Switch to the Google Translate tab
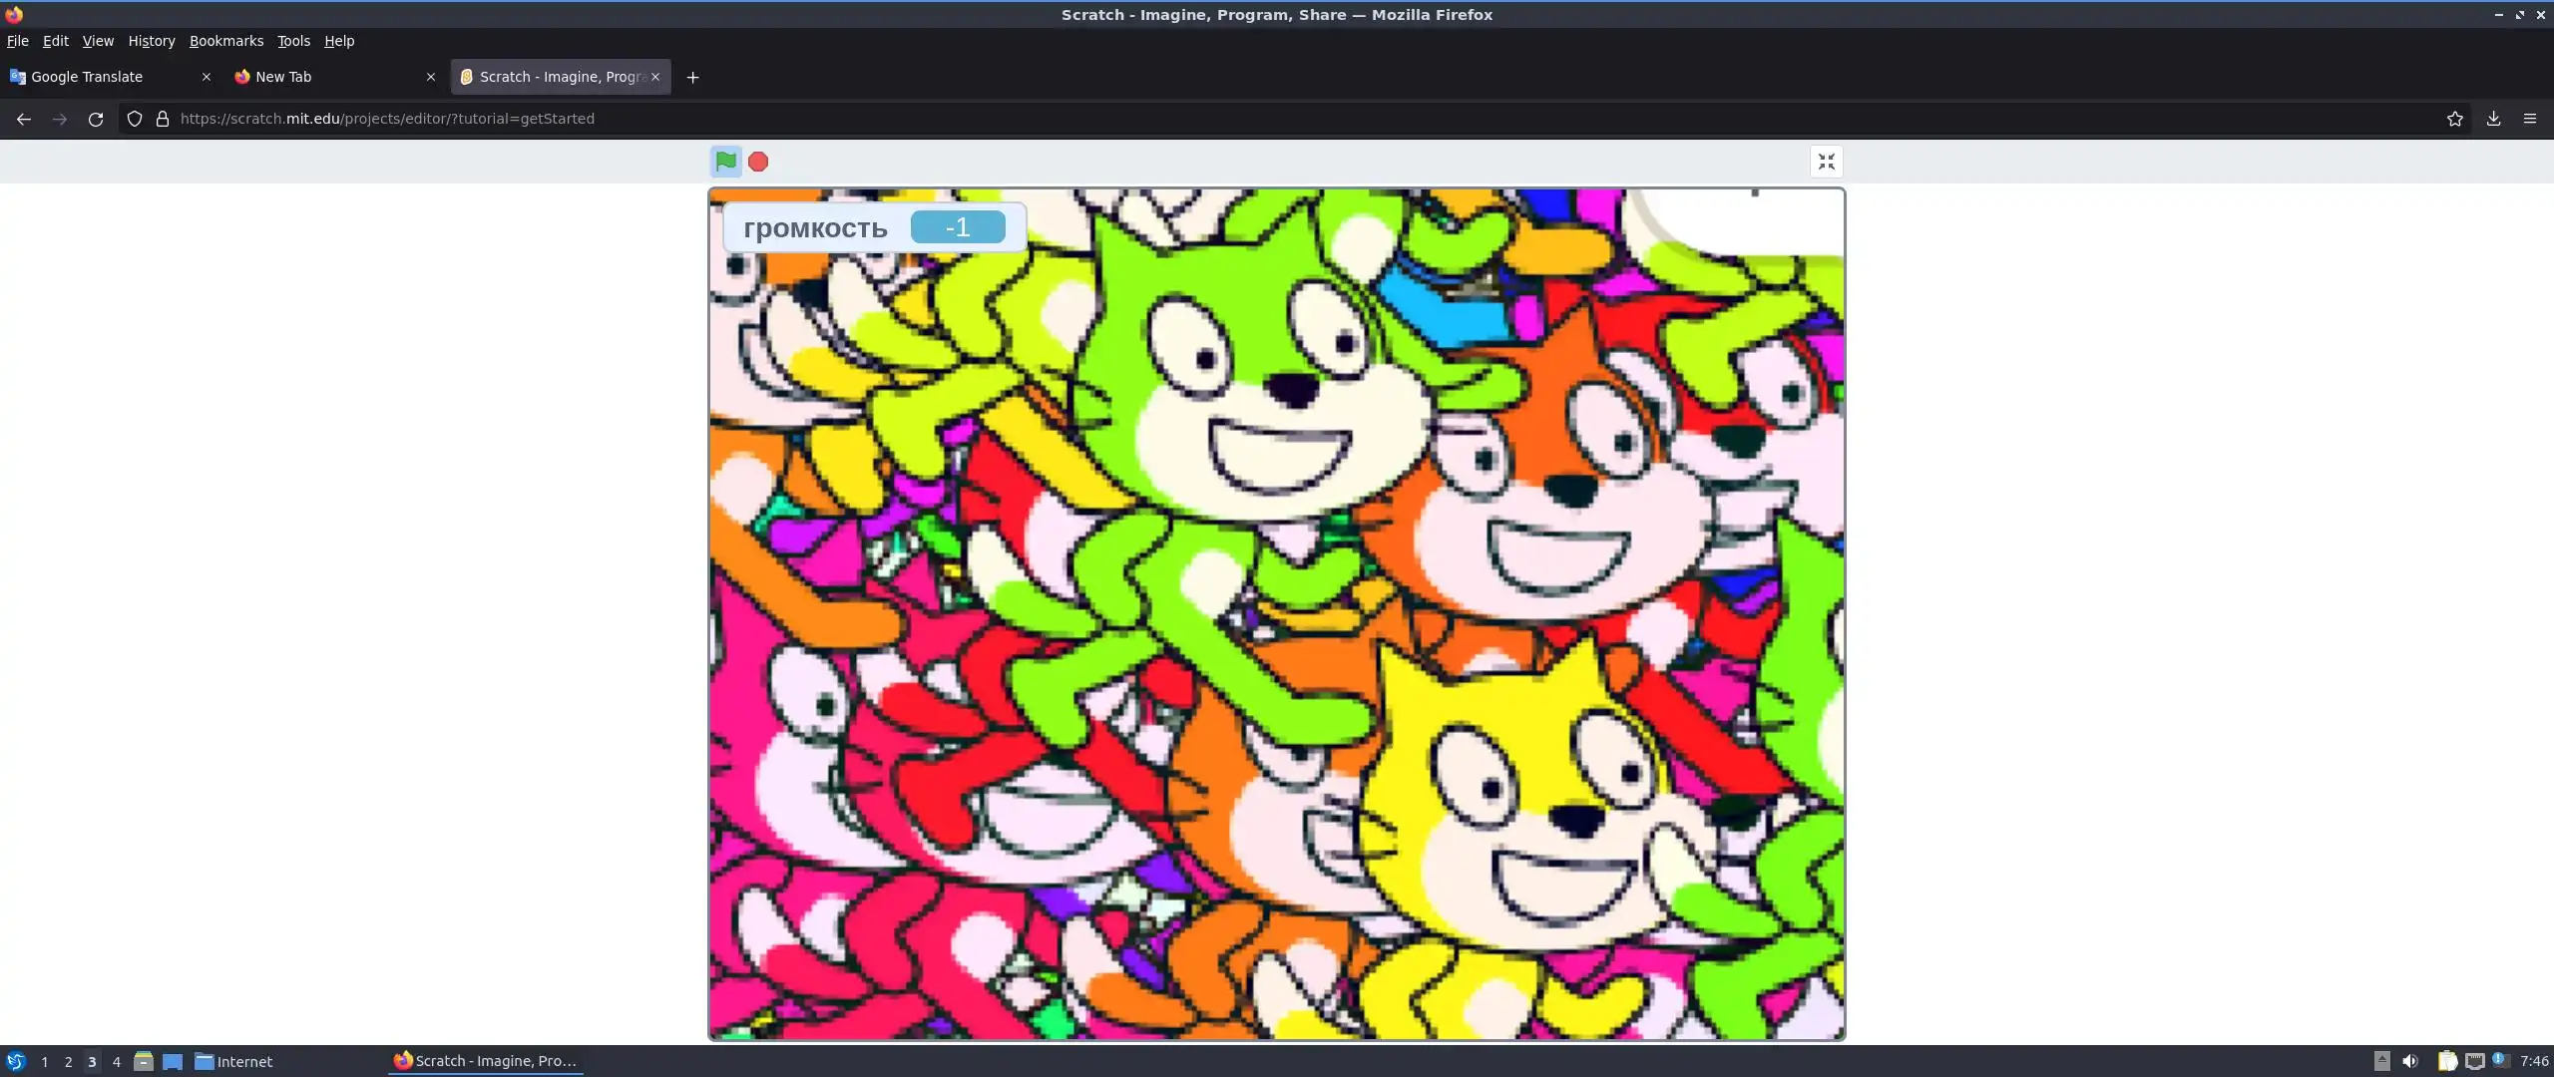The height and width of the screenshot is (1077, 2554). click(100, 77)
